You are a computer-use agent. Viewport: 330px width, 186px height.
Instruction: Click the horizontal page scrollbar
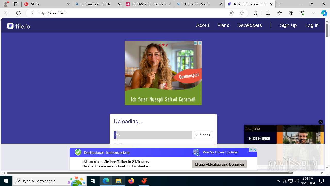150,173
